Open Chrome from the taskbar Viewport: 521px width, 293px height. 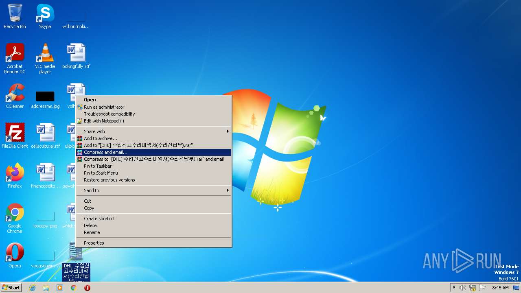tap(74, 288)
